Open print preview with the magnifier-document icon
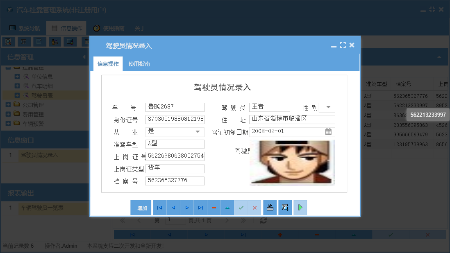This screenshot has width=450, height=253. click(285, 208)
